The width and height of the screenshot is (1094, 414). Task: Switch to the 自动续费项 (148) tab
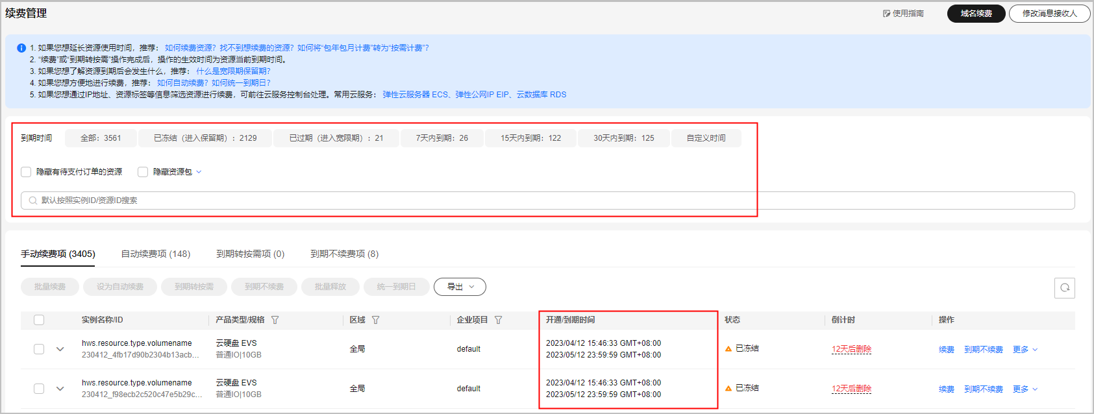[156, 254]
